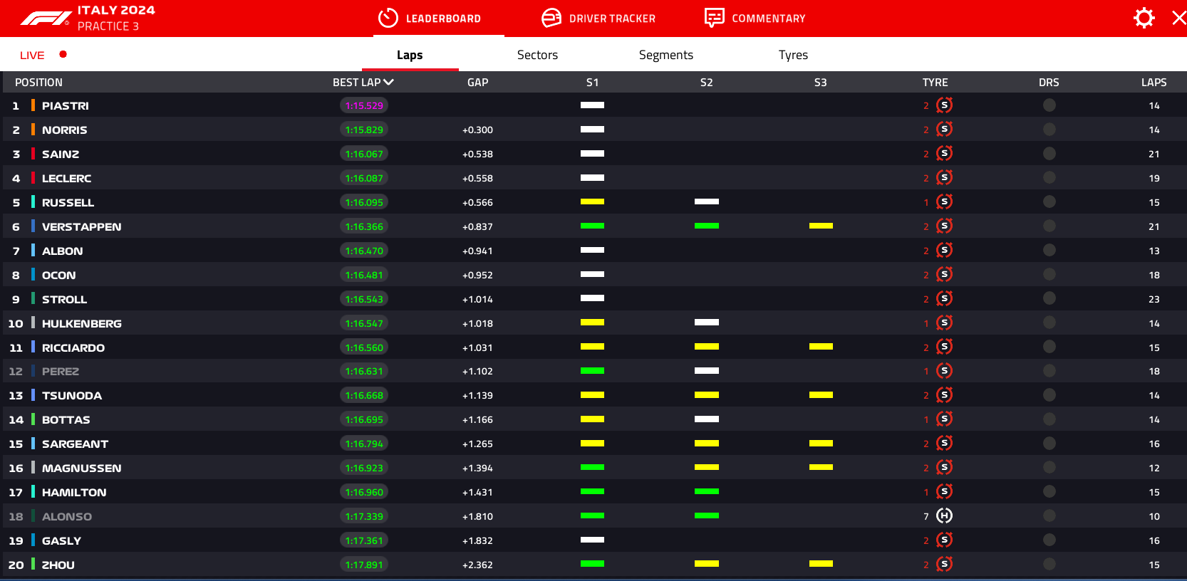
Task: Switch to the Sectors tab
Action: pyautogui.click(x=537, y=55)
